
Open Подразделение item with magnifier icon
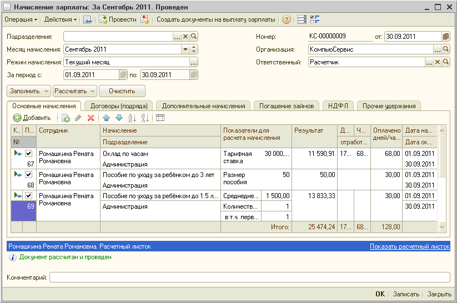click(x=194, y=37)
